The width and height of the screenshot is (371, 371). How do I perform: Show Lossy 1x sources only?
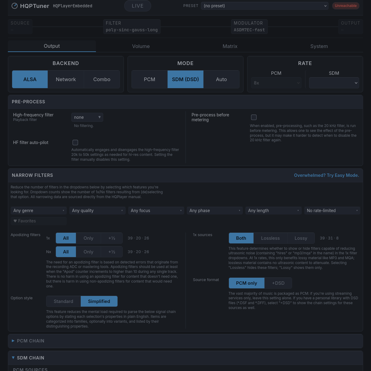click(x=301, y=238)
